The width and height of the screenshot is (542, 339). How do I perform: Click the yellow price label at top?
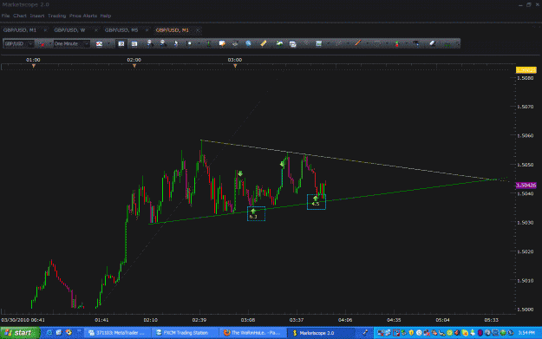point(526,70)
